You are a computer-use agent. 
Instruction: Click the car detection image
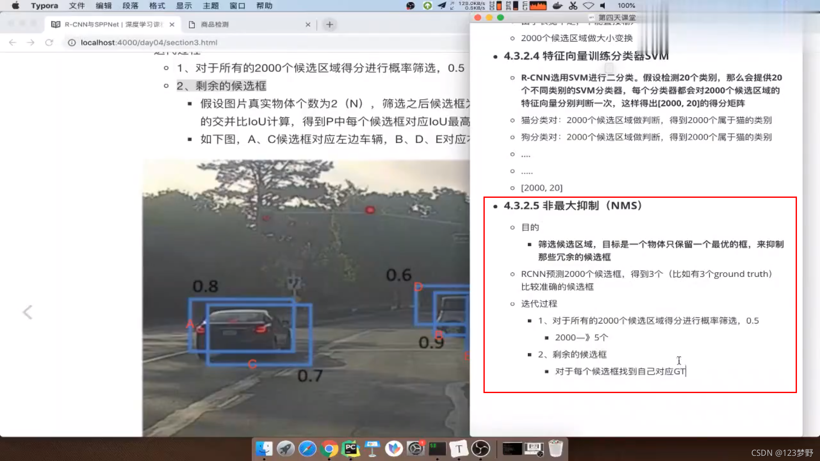pos(306,298)
